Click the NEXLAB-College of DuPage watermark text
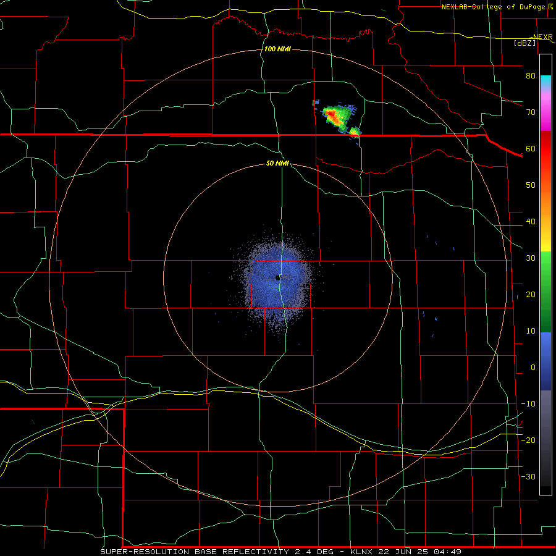Image resolution: width=556 pixels, height=556 pixels. click(493, 7)
